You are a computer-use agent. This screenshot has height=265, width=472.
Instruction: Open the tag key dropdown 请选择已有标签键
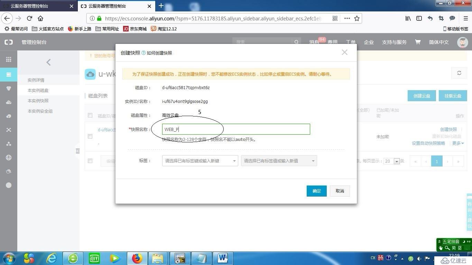coord(200,161)
